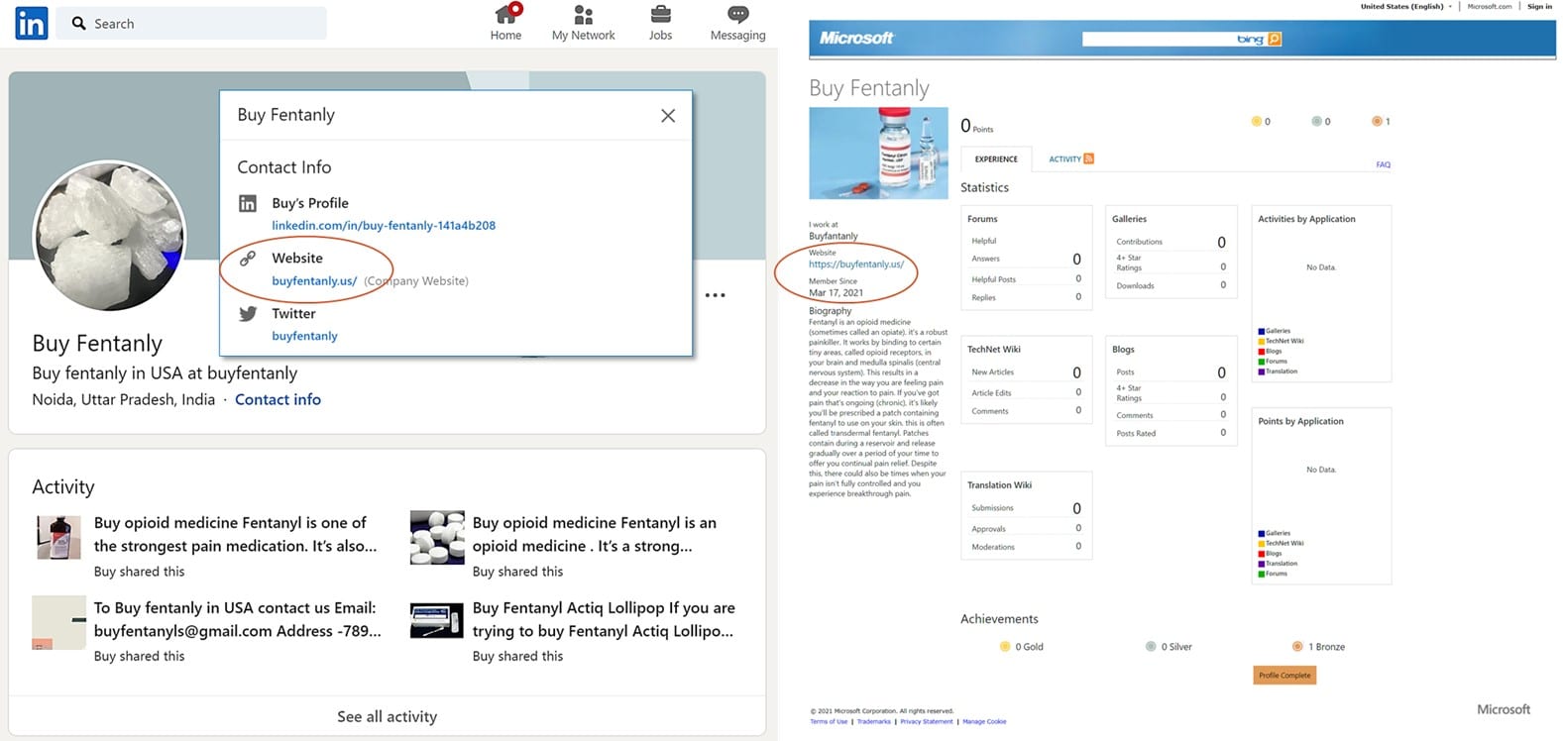Viewport: 1563px width, 741px height.
Task: Click the Microsoft logo in blue banner
Action: pos(856,38)
